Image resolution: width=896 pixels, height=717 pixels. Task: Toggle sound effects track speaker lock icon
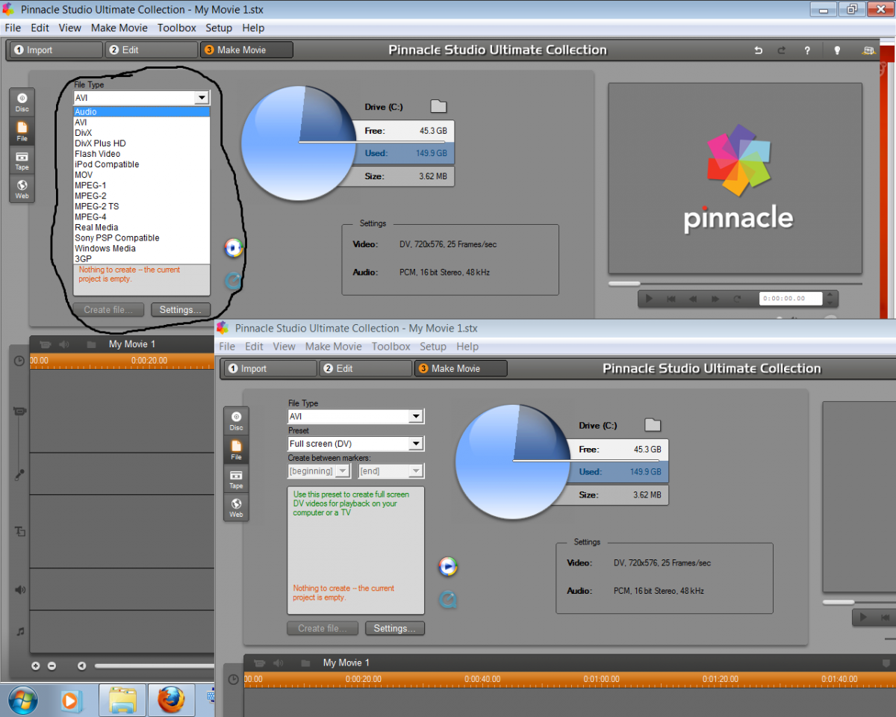tap(20, 590)
